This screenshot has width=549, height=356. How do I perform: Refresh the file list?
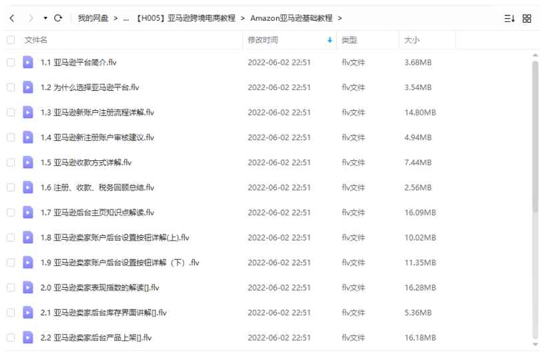58,18
